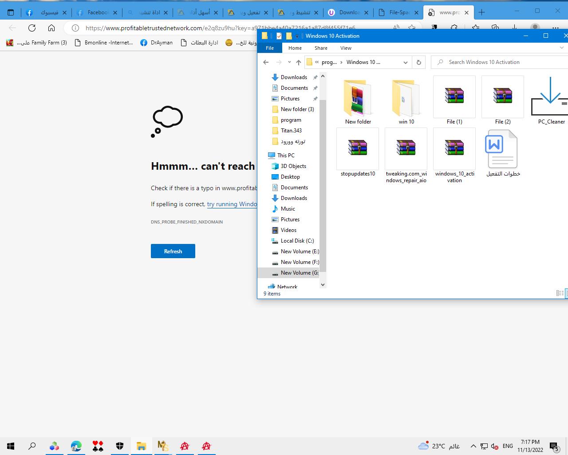The height and width of the screenshot is (455, 568).
Task: Open File Explorer from the taskbar
Action: (x=141, y=446)
